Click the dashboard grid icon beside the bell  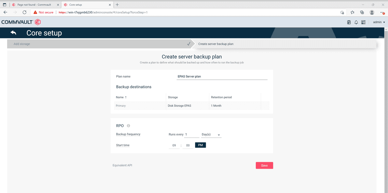click(x=363, y=22)
